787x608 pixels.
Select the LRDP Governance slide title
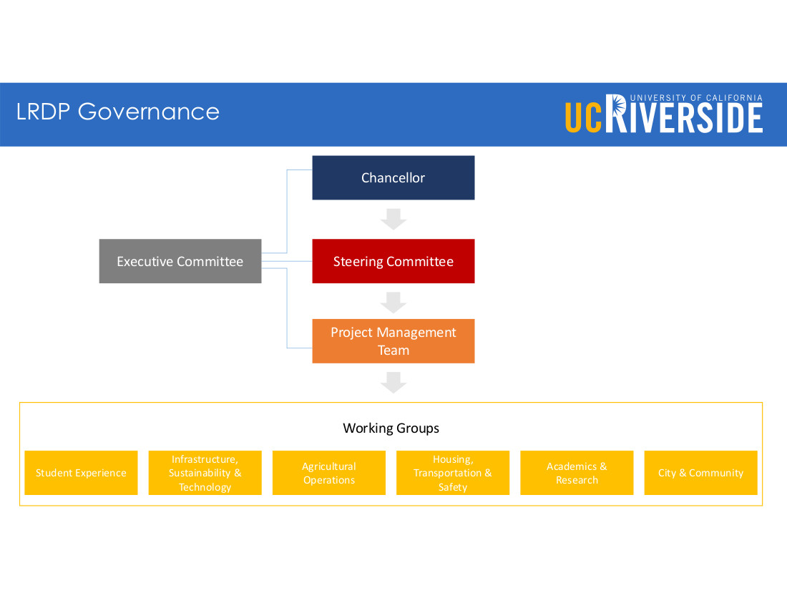tap(118, 112)
